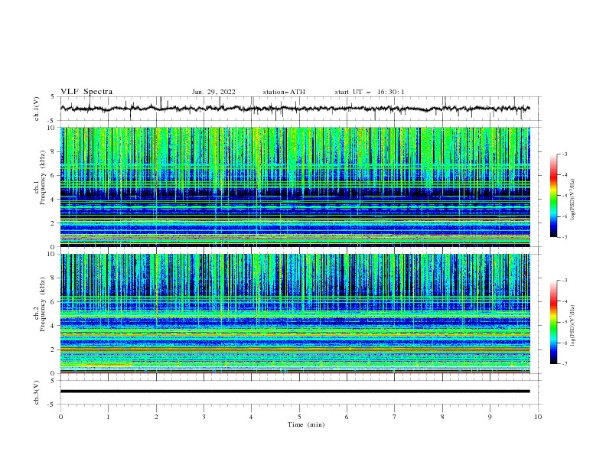Click the ch.2 "Frequency (kHz)" axis label
Viewport: 606px width, 468px height.
click(x=43, y=304)
